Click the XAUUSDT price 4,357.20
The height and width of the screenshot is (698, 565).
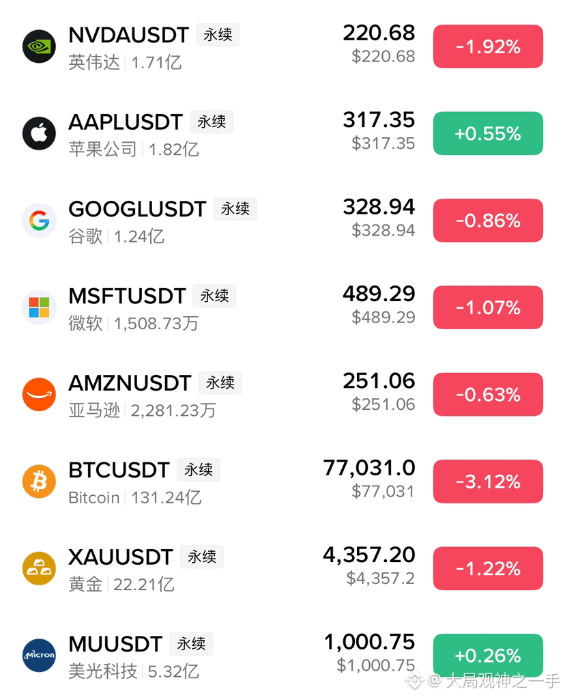(369, 555)
